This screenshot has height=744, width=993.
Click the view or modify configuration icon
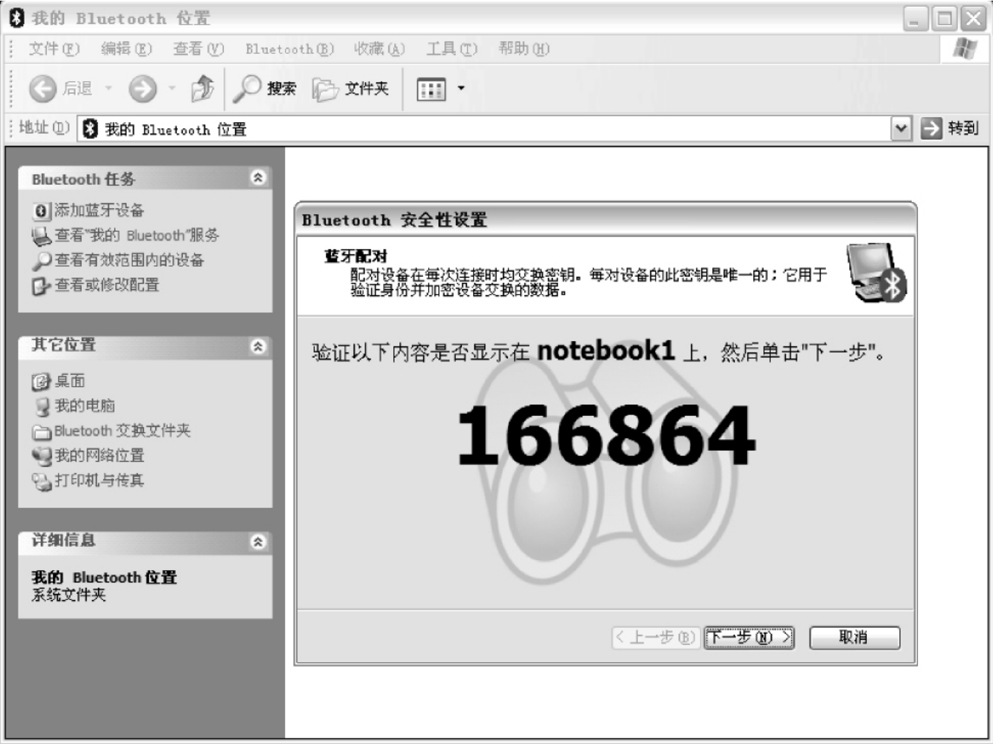tap(41, 286)
